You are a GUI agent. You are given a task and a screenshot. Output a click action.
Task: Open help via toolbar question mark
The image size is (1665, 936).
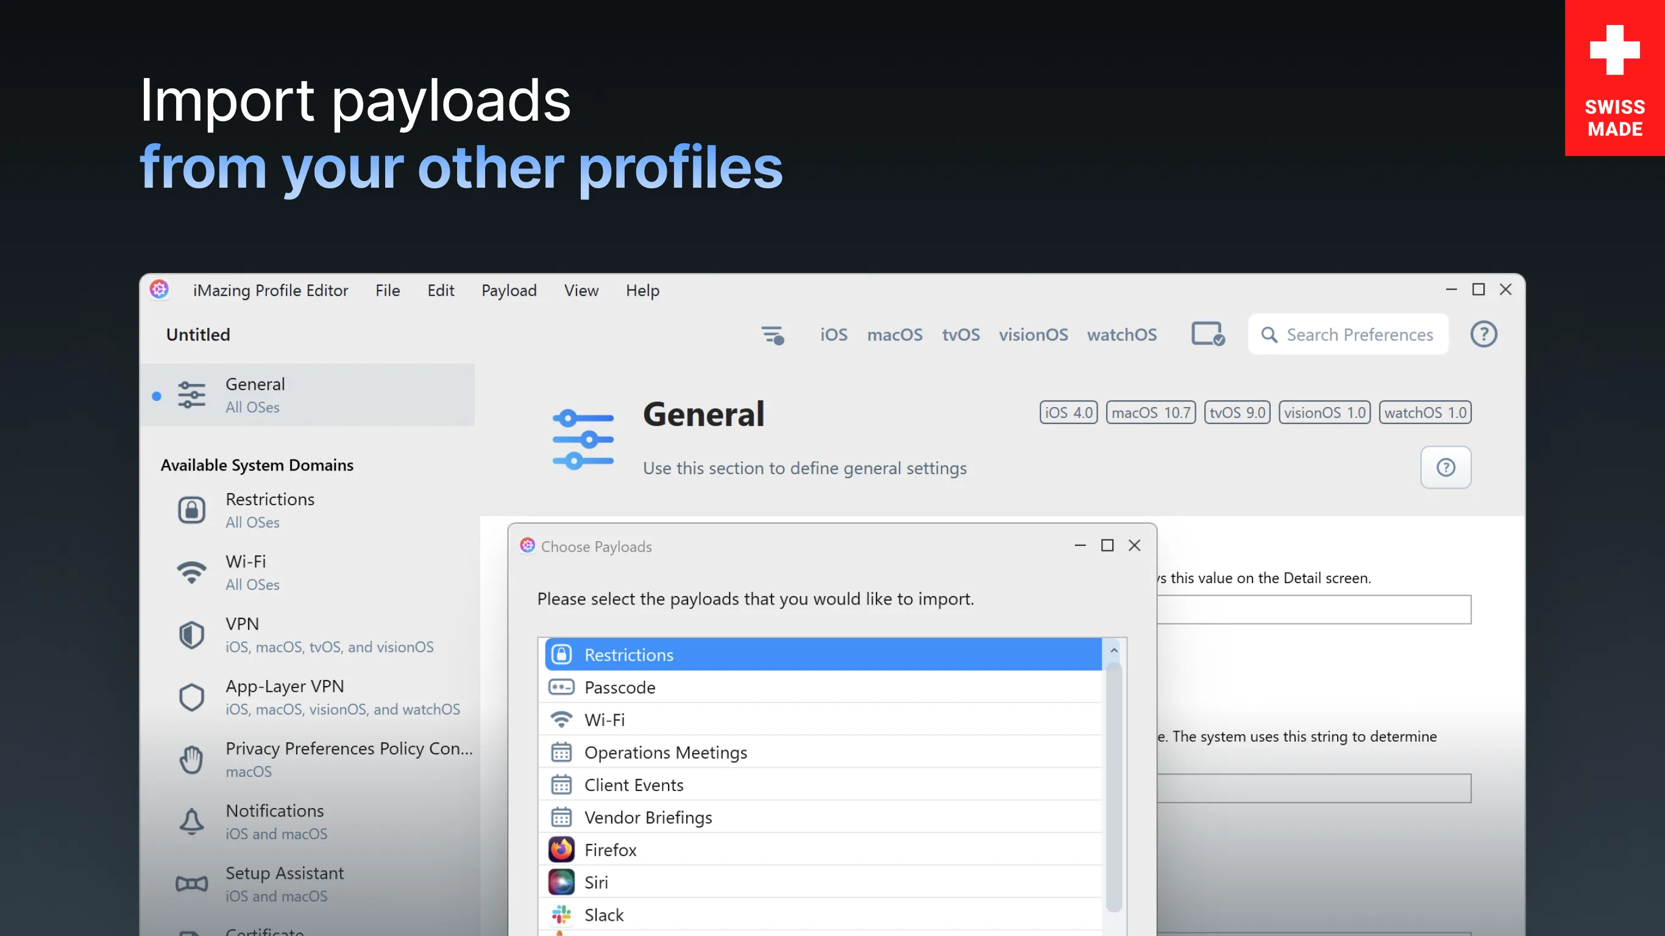coord(1483,334)
